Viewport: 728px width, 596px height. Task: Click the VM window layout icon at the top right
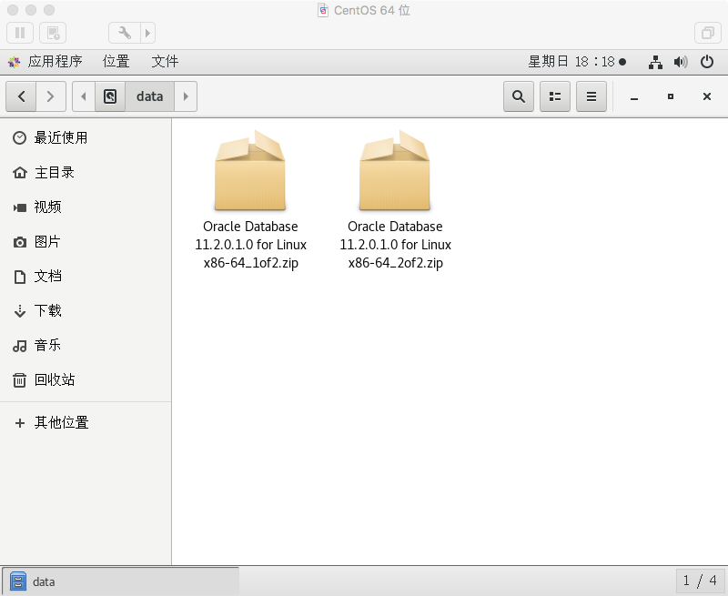click(x=708, y=33)
